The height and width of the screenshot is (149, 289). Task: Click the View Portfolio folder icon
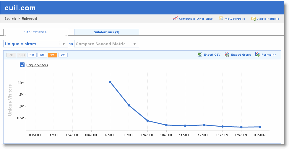pyautogui.click(x=221, y=18)
